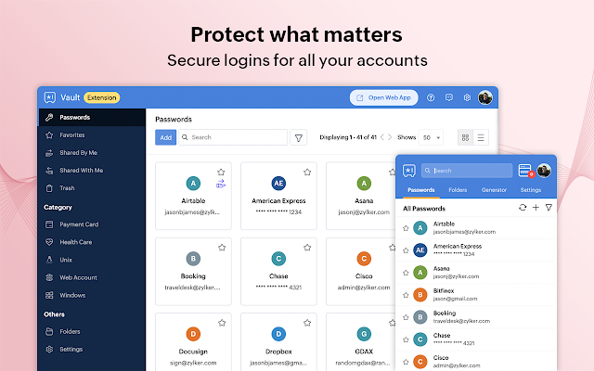The width and height of the screenshot is (594, 371).
Task: Open Folders in the sidebar
Action: pos(92,332)
